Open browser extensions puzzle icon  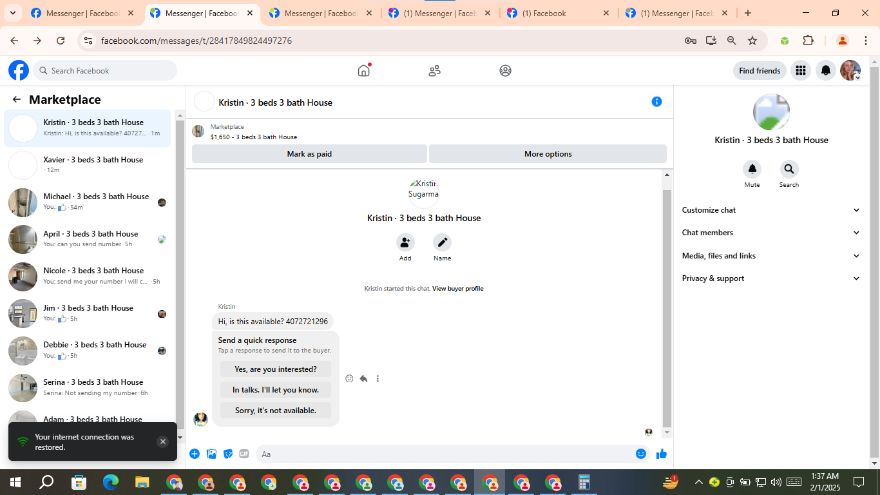click(808, 41)
